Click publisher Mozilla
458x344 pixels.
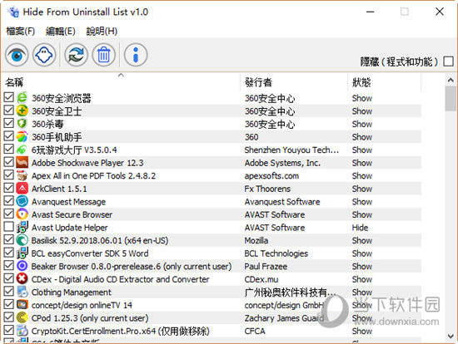click(x=256, y=240)
